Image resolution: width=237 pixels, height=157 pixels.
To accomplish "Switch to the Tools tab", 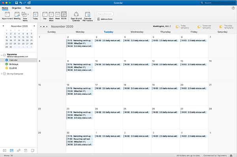I will 28,8.
